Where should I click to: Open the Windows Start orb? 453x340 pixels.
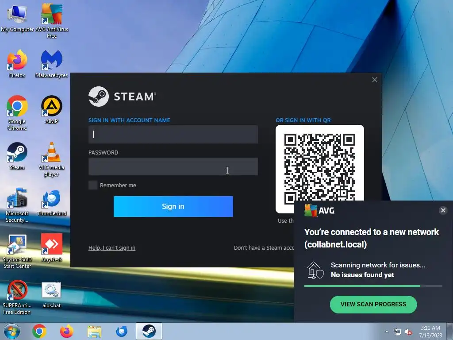[12, 331]
